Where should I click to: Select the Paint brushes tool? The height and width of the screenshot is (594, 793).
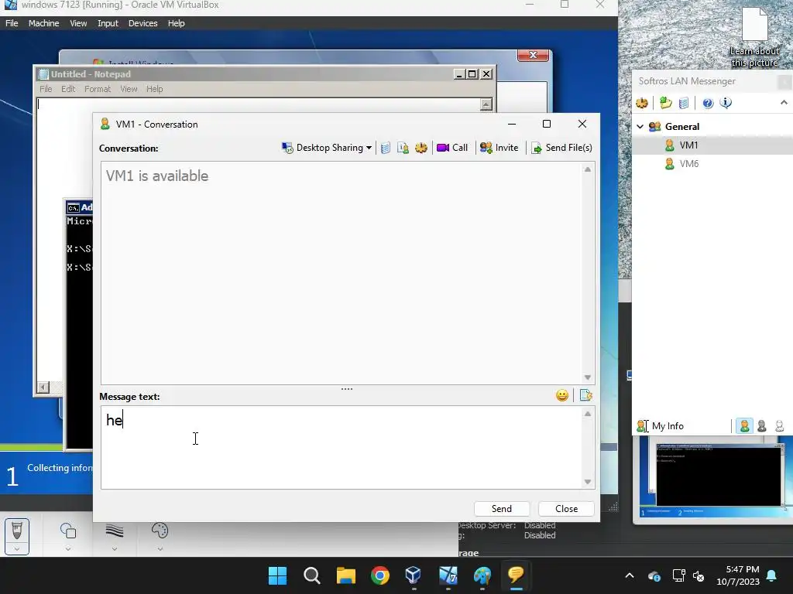tap(17, 531)
